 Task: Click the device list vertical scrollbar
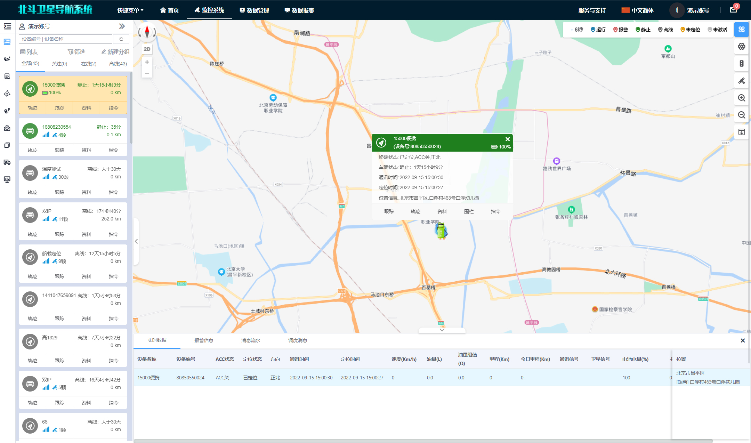[x=131, y=108]
